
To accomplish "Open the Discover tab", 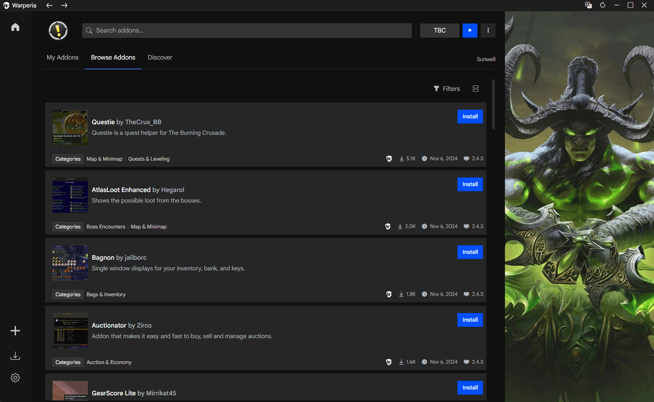I will (160, 58).
